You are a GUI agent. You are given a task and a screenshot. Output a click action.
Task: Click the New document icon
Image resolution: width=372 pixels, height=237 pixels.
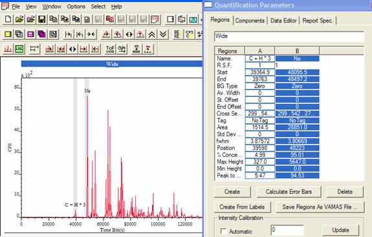tap(8, 19)
